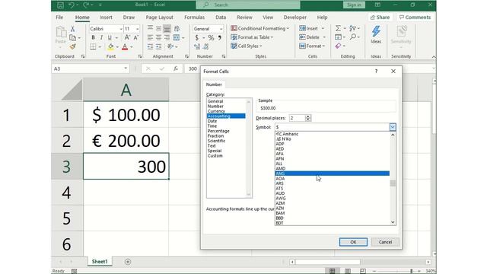This screenshot has width=487, height=274.
Task: Open Conditional Formatting dropdown
Action: pyautogui.click(x=260, y=29)
